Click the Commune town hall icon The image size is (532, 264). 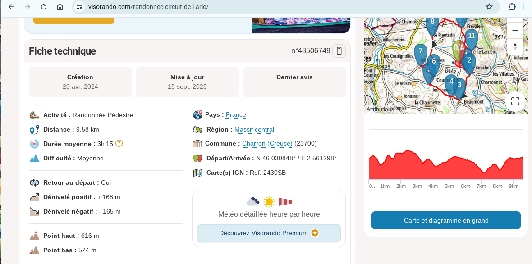click(198, 144)
